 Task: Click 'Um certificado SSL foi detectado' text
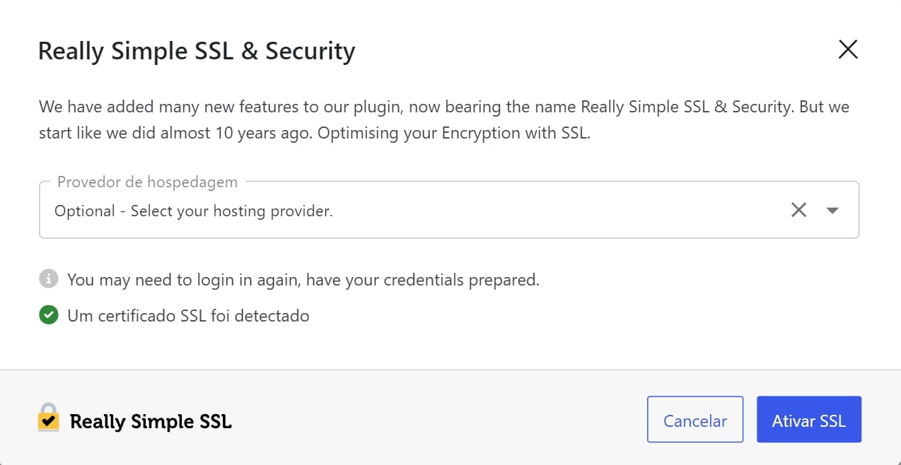[x=188, y=316]
